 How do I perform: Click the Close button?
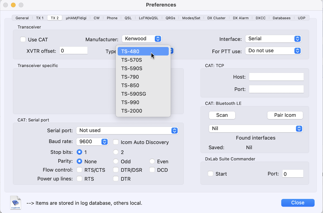[x=298, y=203]
